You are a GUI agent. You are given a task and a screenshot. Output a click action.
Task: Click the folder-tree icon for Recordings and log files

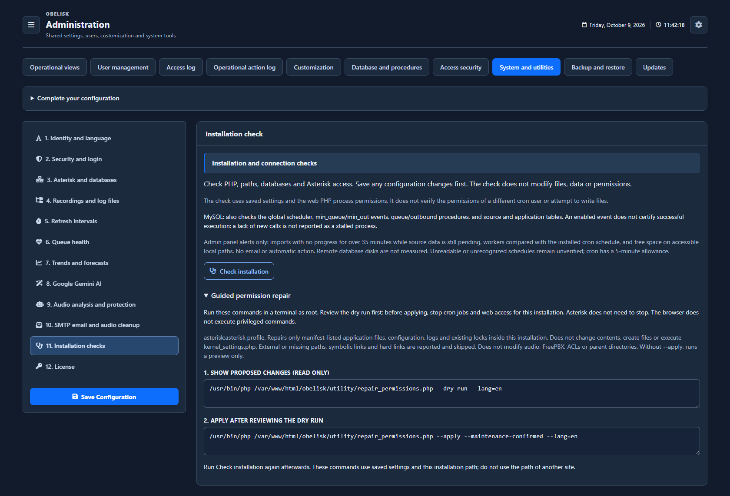point(39,200)
